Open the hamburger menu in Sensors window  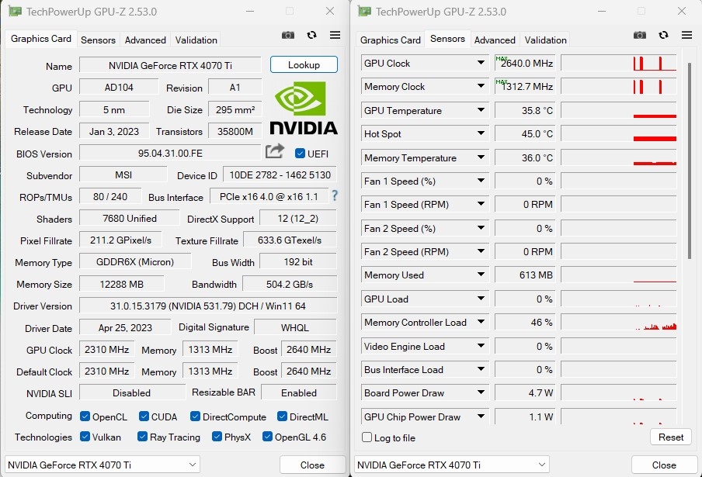tap(686, 35)
